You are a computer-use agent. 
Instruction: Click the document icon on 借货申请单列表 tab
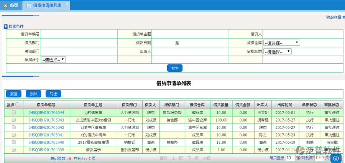coord(30,5)
